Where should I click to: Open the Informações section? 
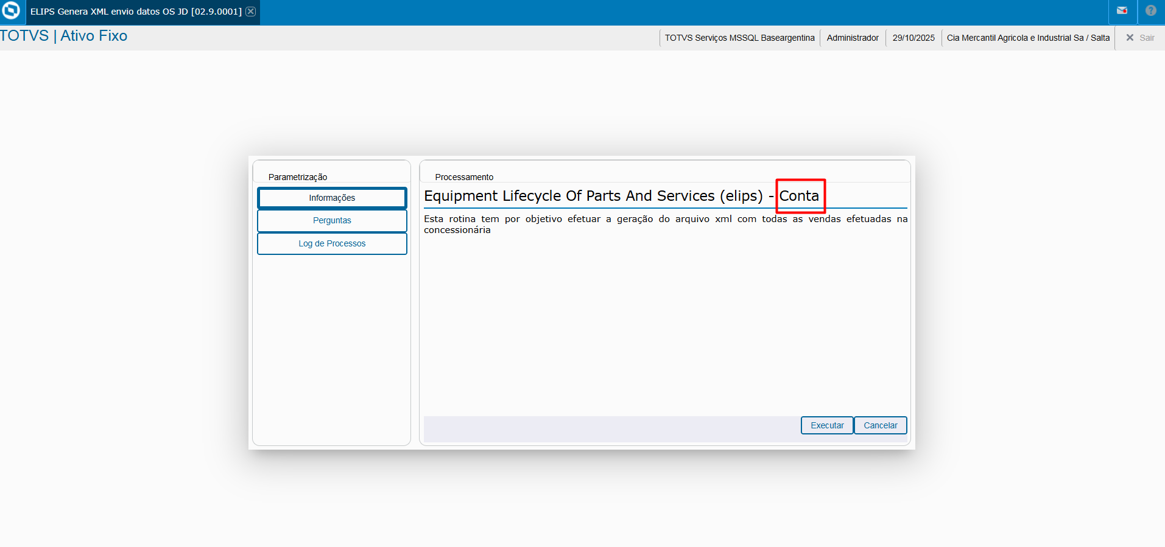[332, 198]
